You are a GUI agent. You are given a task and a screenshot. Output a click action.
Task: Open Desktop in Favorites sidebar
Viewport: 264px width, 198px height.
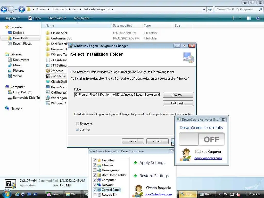coord(19,33)
